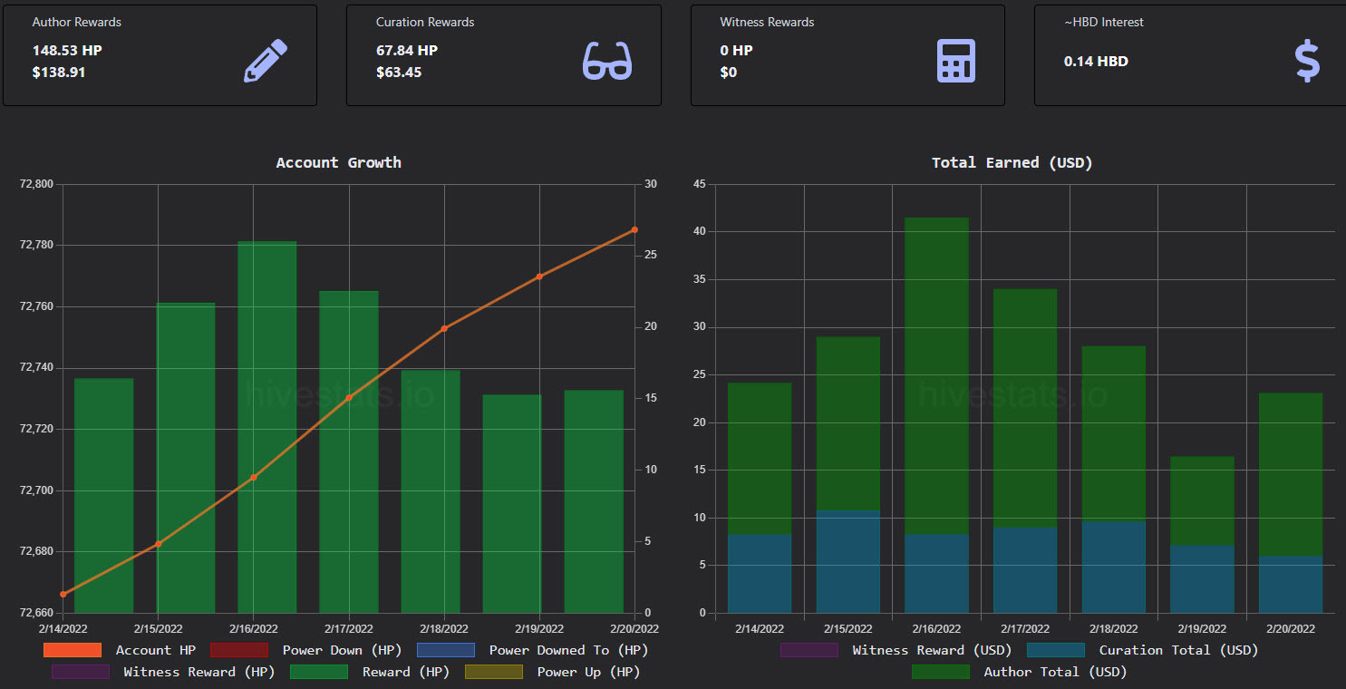The height and width of the screenshot is (689, 1346).
Task: Click Author Total bar for 2/16/2022
Action: pyautogui.click(x=936, y=376)
